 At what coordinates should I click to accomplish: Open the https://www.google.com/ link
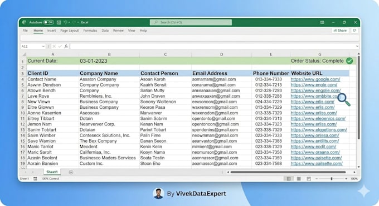click(x=315, y=79)
